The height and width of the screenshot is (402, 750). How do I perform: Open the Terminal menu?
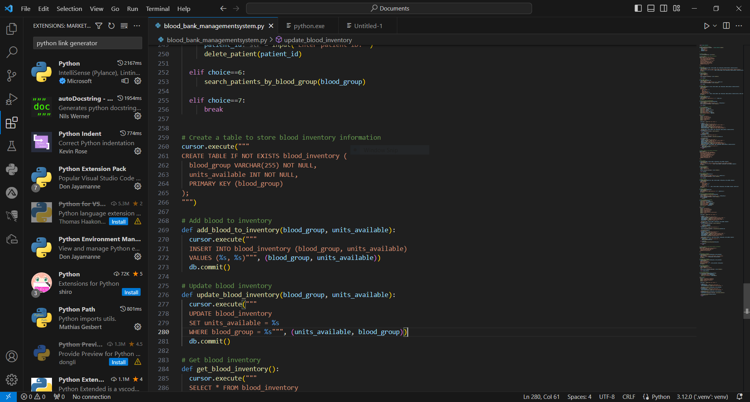coord(157,9)
